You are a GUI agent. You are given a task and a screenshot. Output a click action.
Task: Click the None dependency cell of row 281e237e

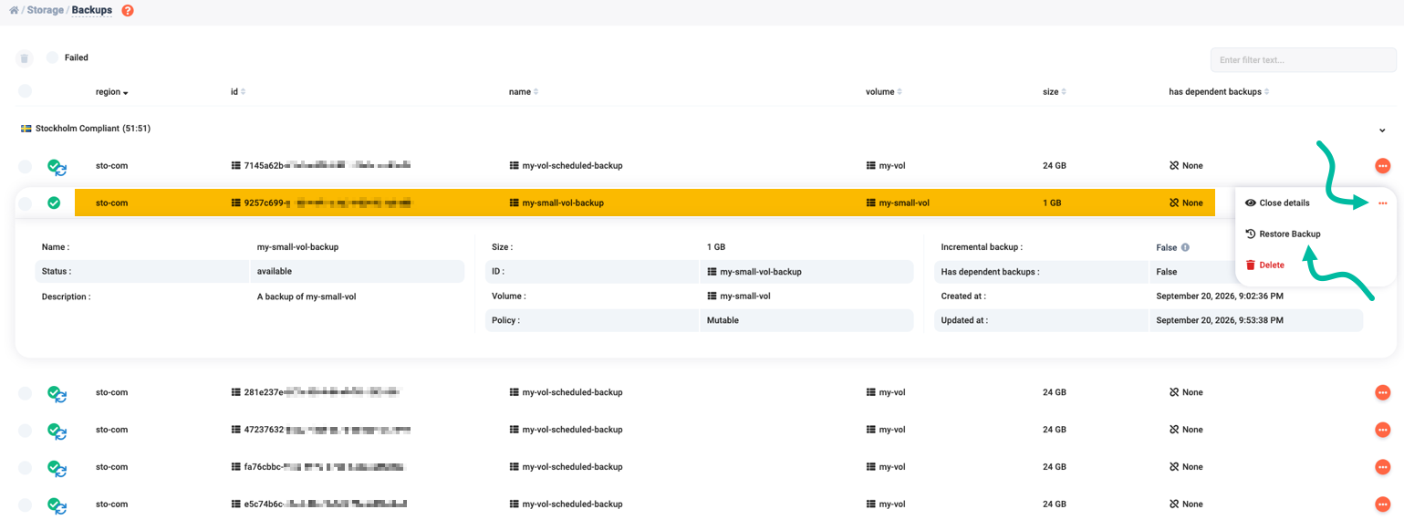(x=1186, y=392)
